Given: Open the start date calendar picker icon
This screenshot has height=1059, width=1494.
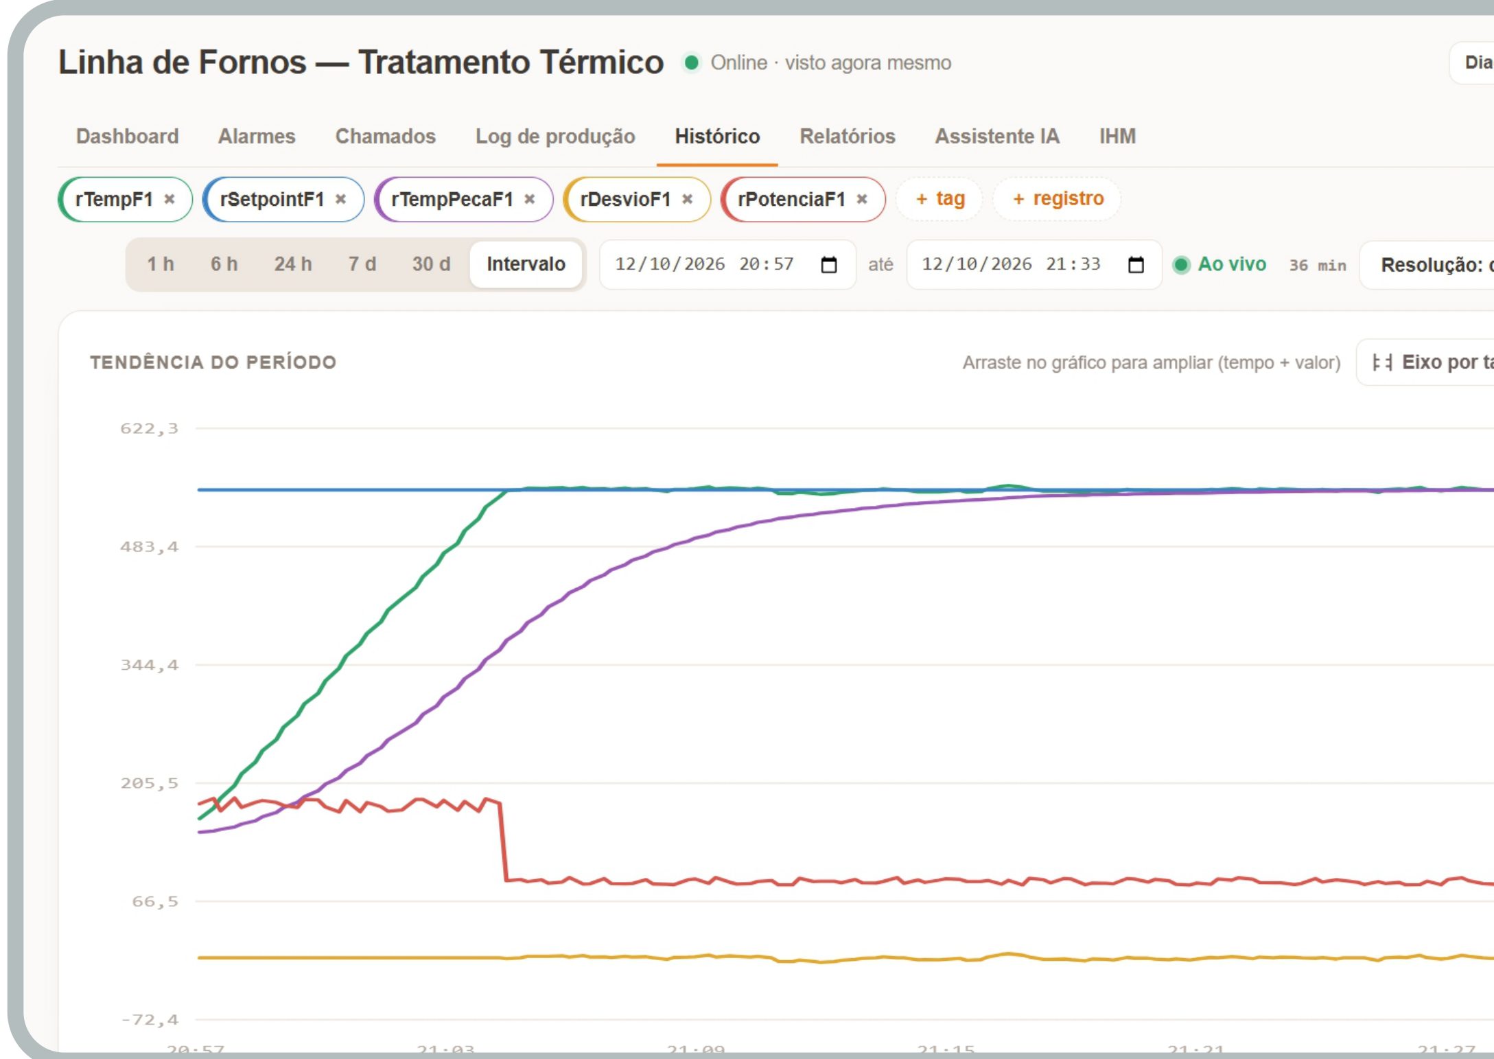Looking at the screenshot, I should [x=829, y=264].
